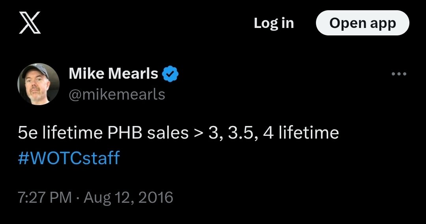Open the three-dot more options menu
The image size is (426, 224).
click(x=398, y=74)
